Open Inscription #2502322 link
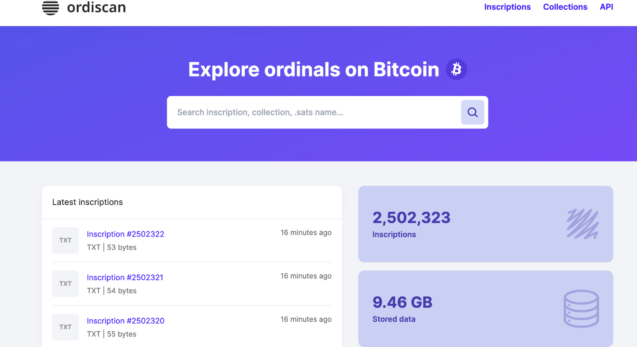637x347 pixels. click(x=125, y=234)
